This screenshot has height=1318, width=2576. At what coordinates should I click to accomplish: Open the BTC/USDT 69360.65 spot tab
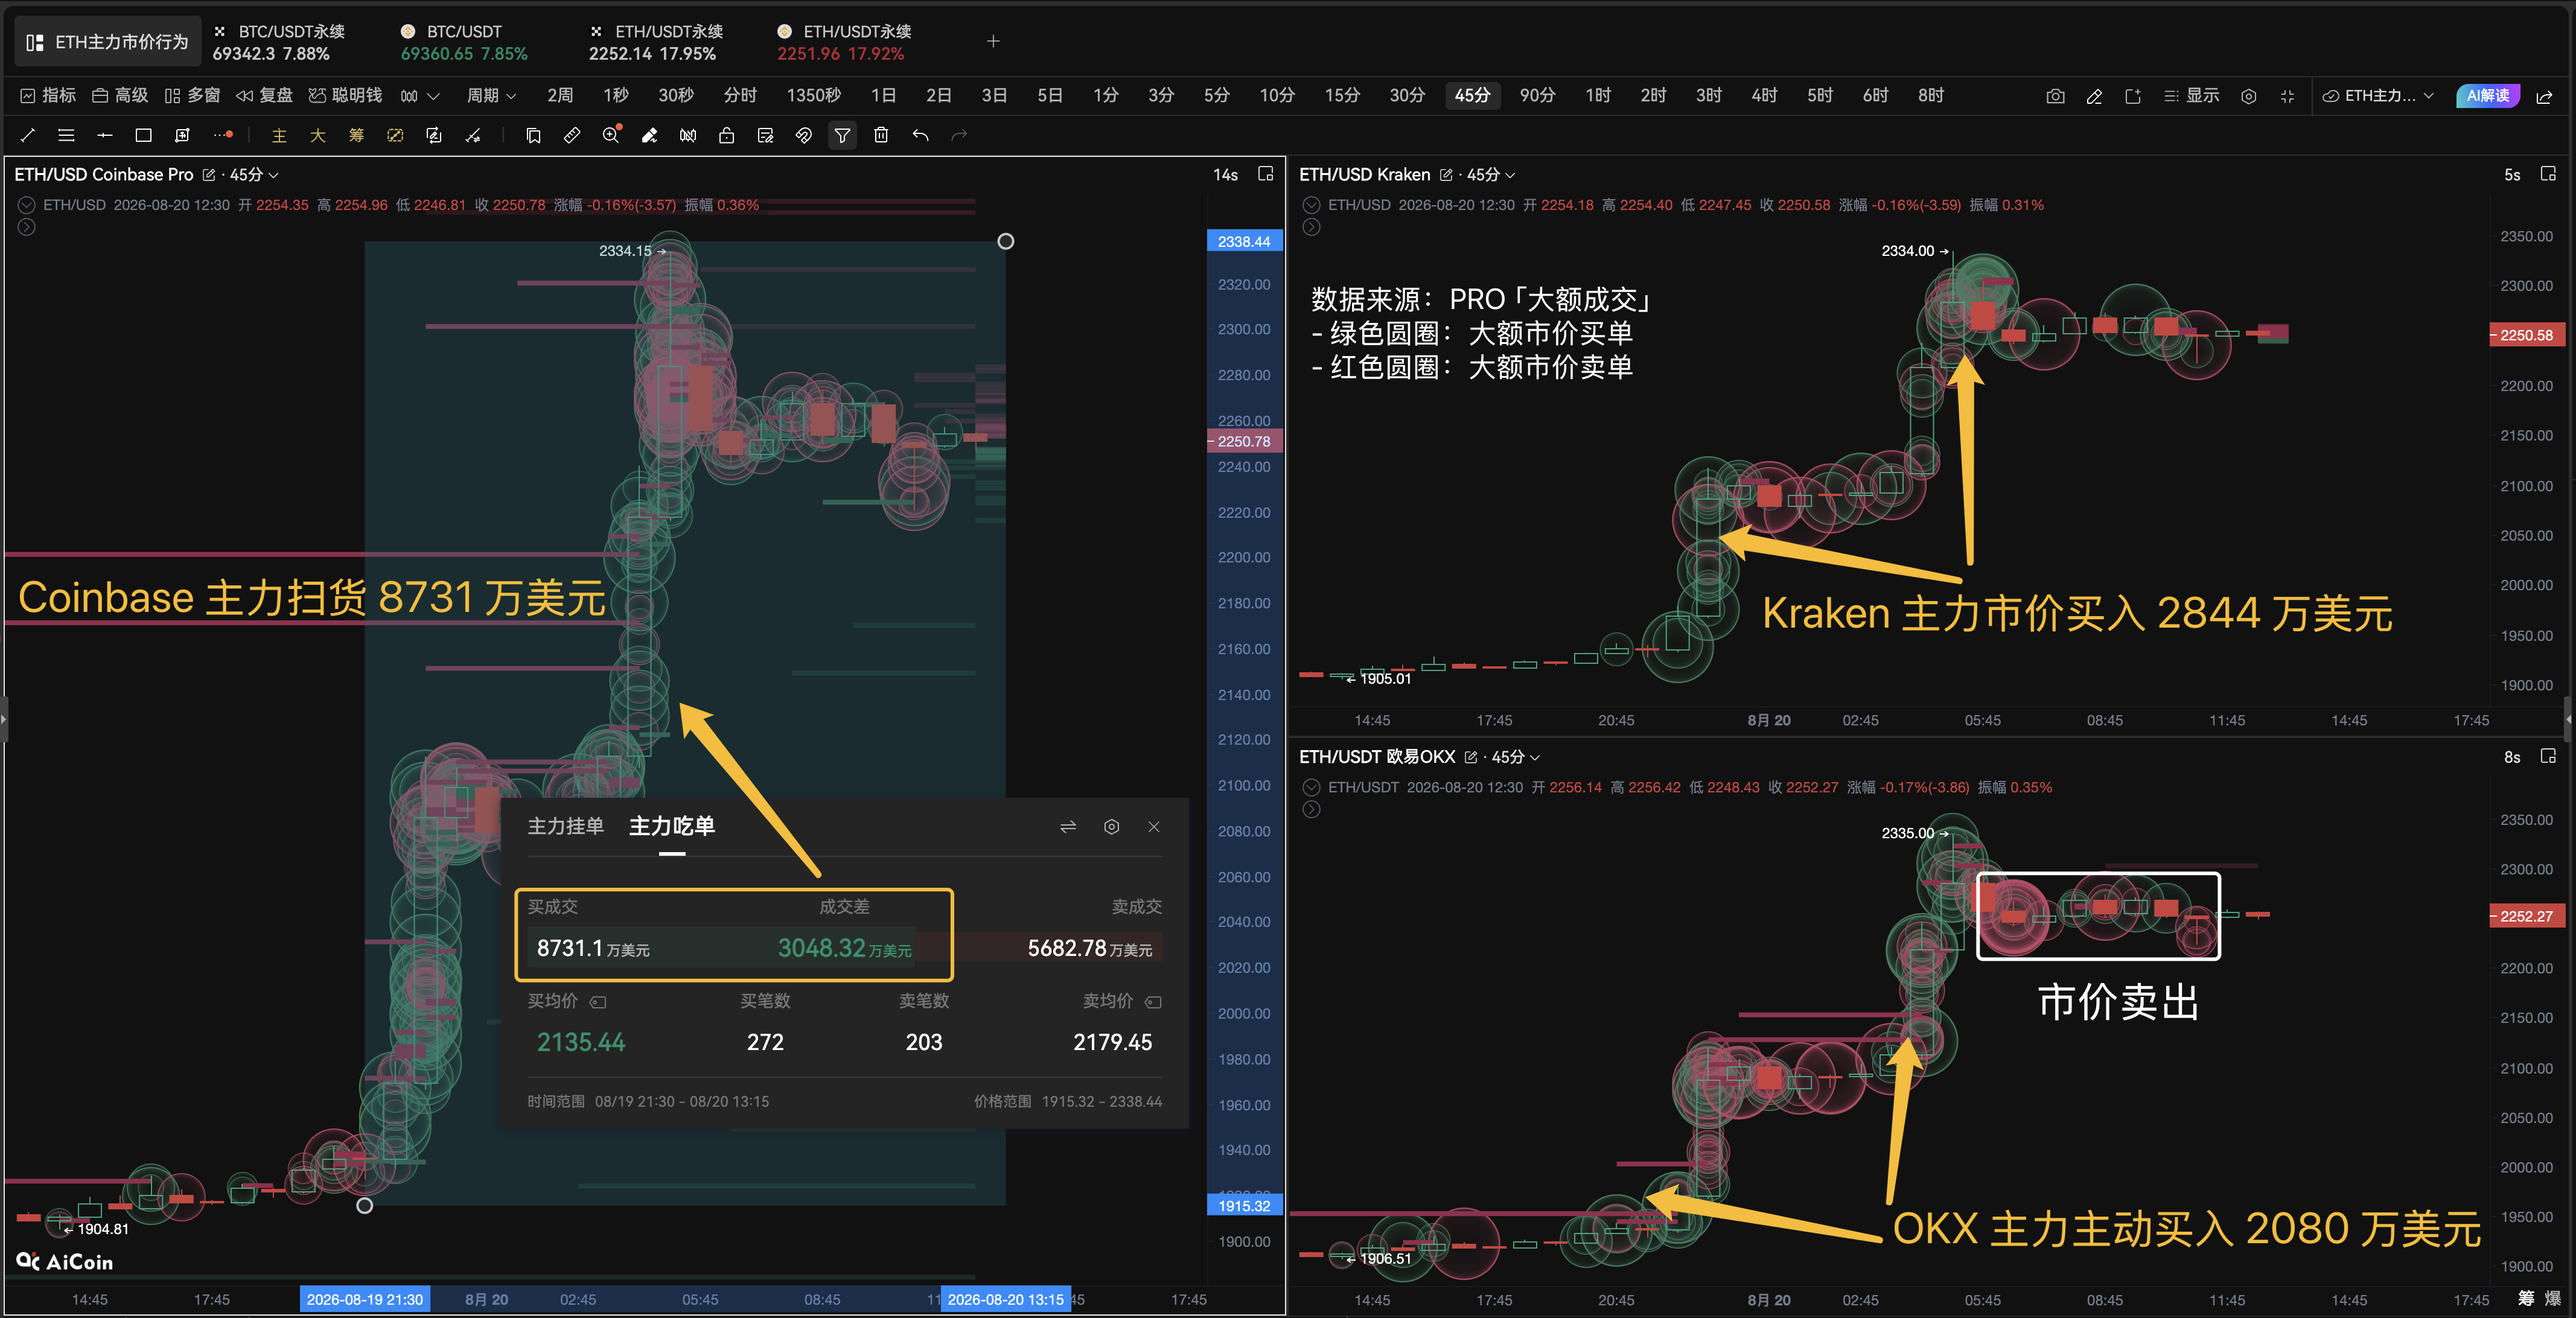tap(464, 42)
